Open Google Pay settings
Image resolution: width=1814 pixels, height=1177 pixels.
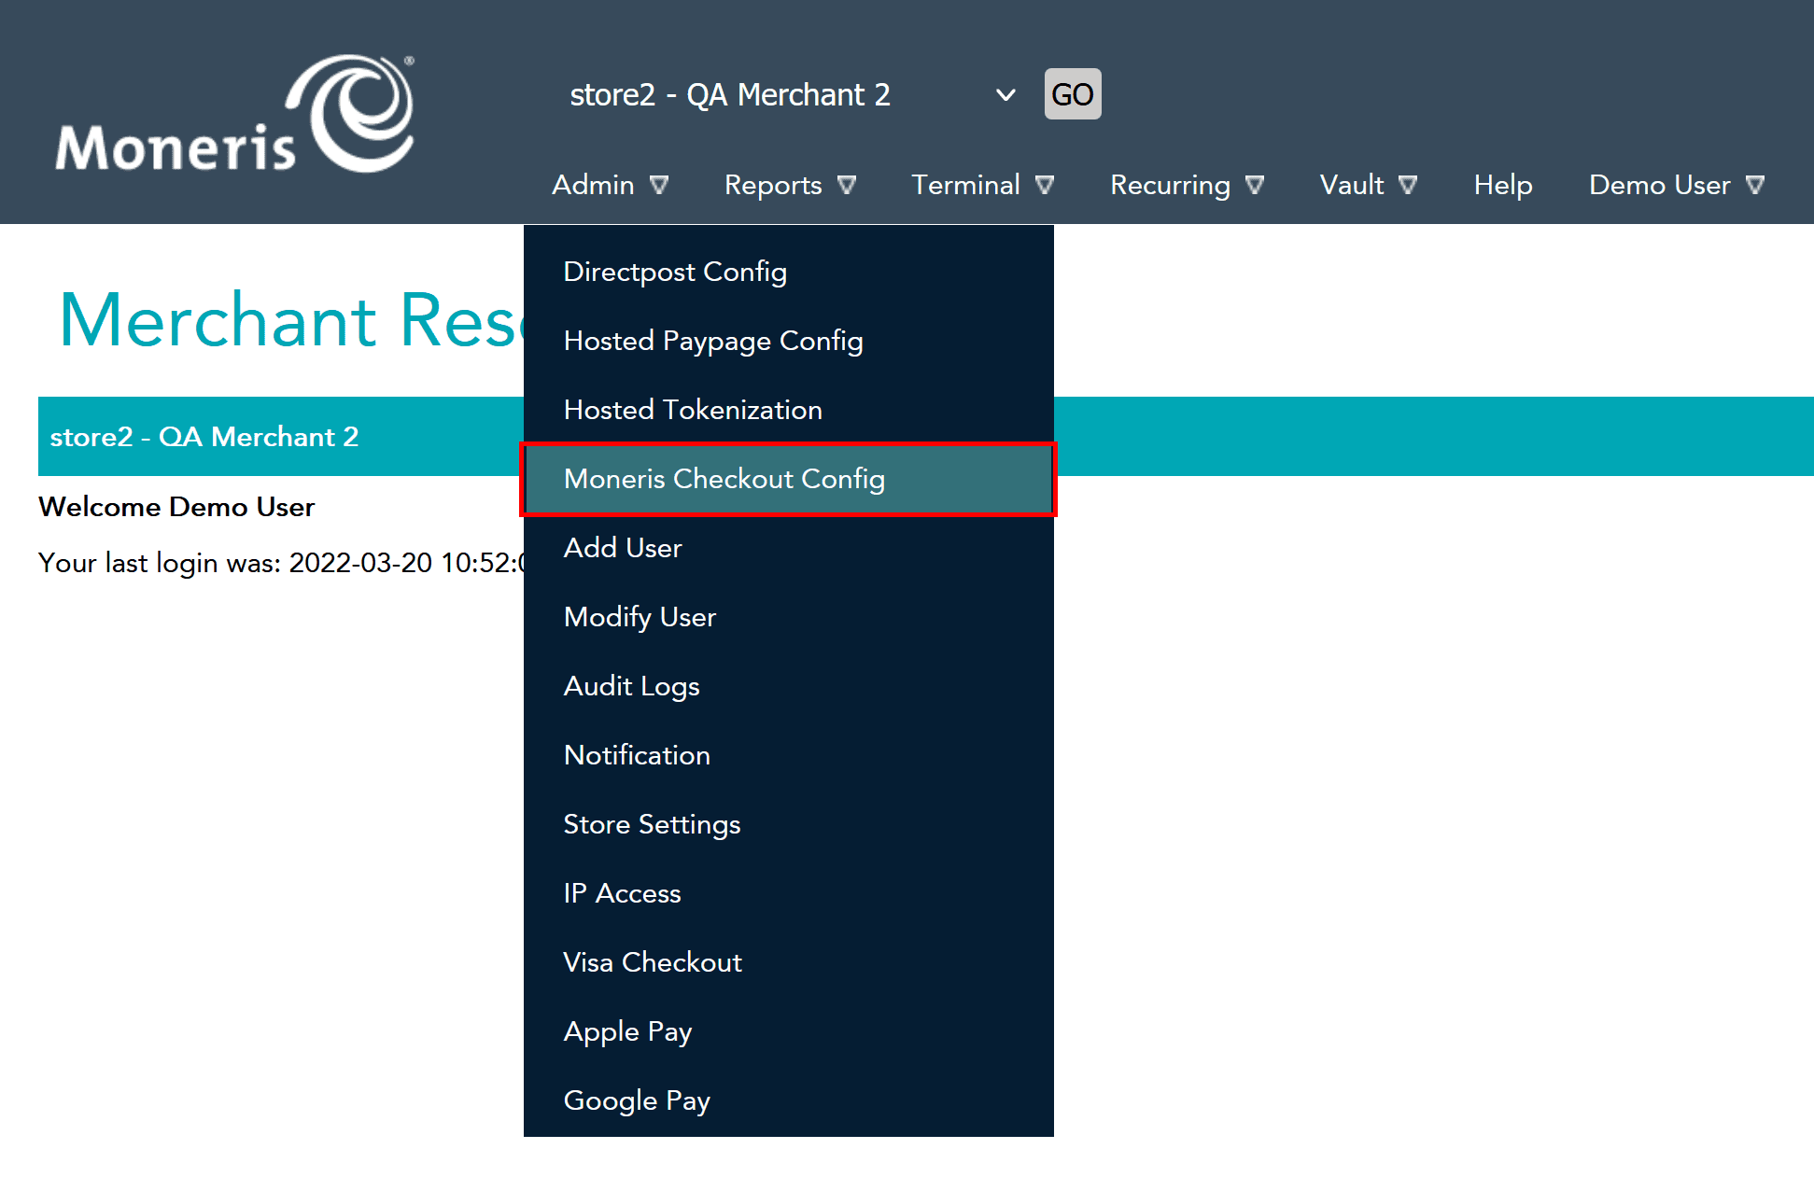coord(637,1100)
